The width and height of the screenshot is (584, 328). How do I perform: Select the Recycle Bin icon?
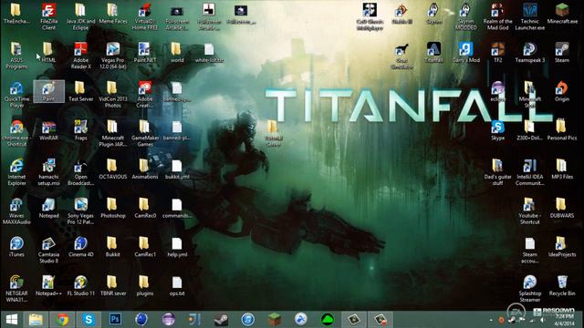562,286
